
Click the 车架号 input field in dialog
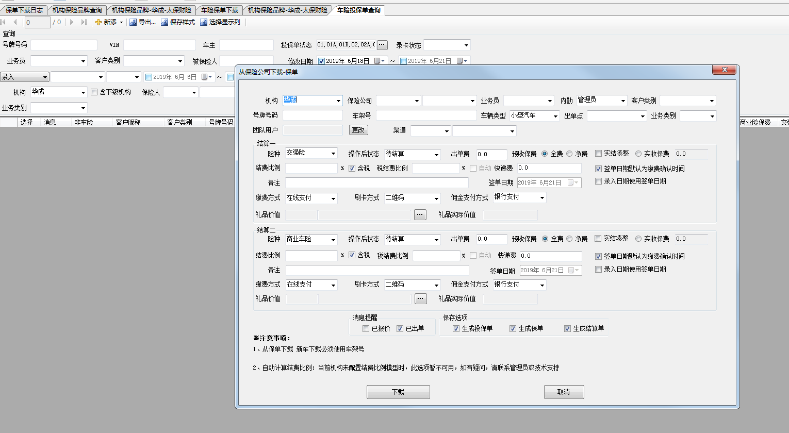(x=426, y=115)
